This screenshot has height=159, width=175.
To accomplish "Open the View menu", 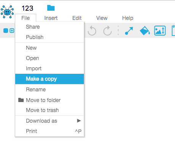I will click(x=102, y=18).
